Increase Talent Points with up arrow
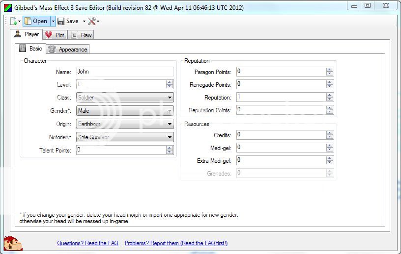This screenshot has height=254, width=401. (x=170, y=148)
